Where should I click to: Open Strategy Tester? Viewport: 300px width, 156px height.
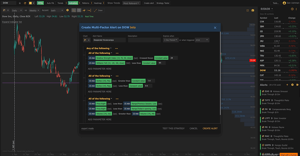(x=163, y=3)
